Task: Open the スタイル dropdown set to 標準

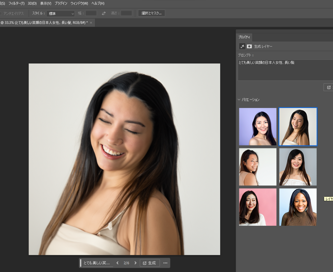Action: click(61, 14)
